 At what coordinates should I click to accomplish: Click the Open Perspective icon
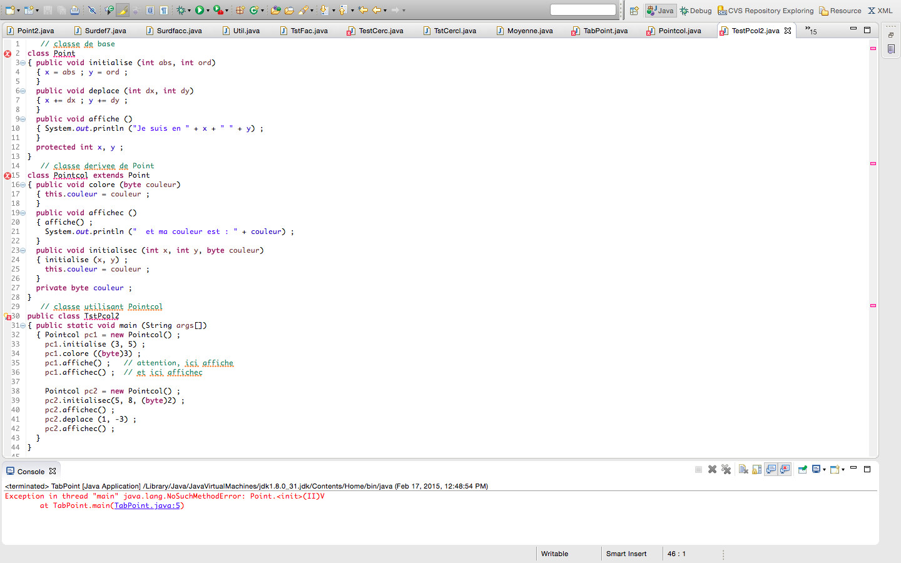tap(634, 11)
